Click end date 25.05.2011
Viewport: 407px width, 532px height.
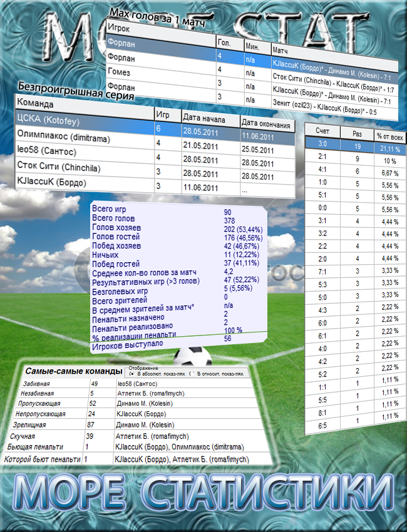(x=257, y=150)
